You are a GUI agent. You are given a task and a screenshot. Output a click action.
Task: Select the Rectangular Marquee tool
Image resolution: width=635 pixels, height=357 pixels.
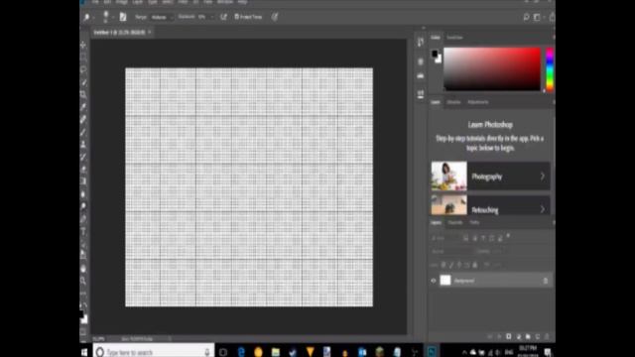tap(83, 58)
